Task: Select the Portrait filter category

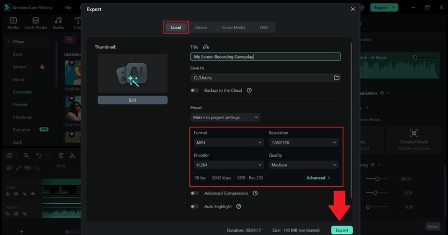Action: coord(20,105)
